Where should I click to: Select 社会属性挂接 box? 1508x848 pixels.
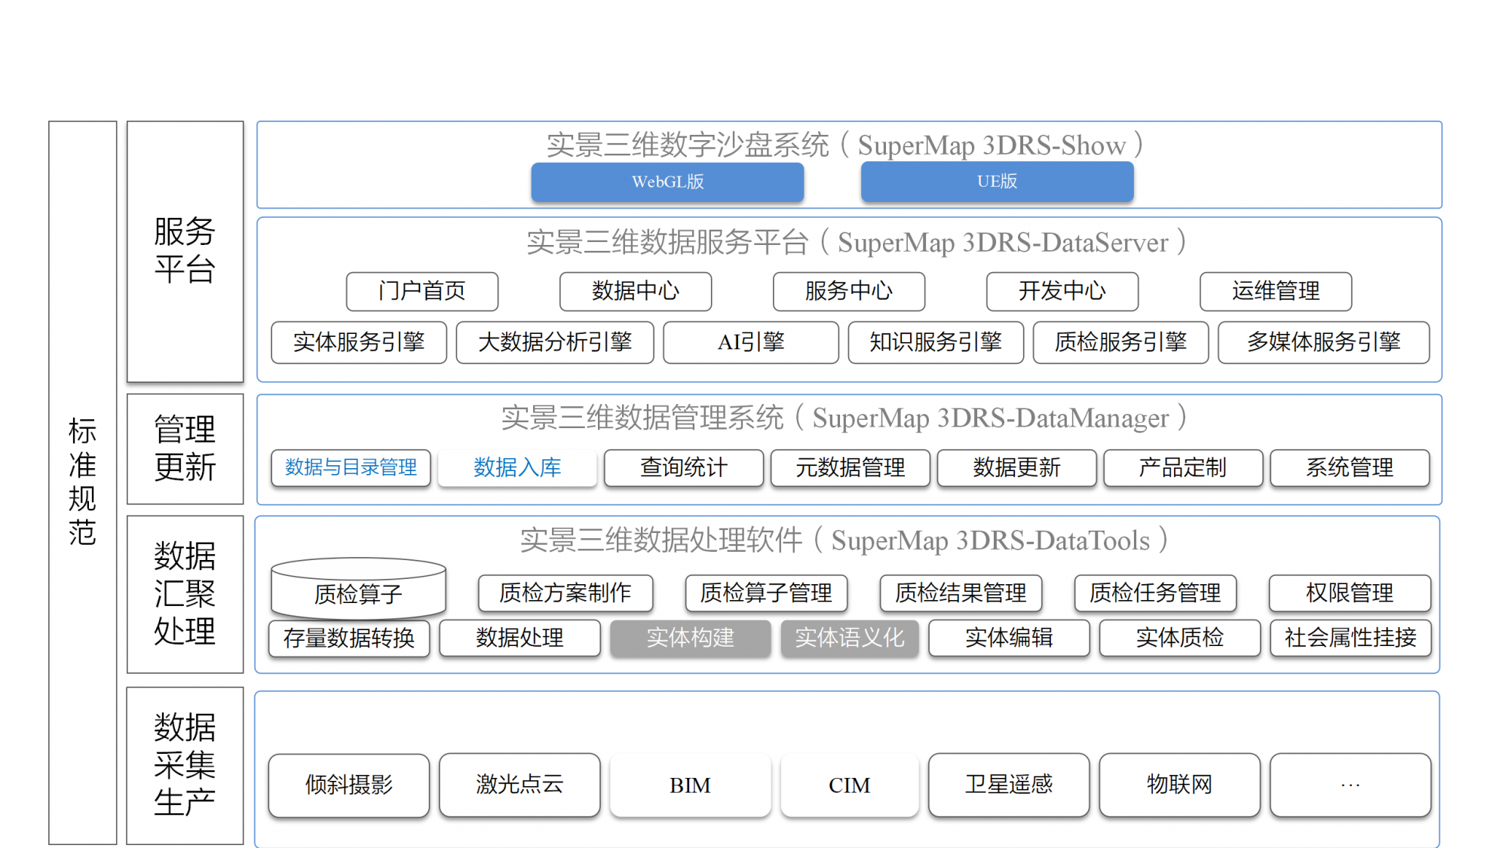[x=1350, y=638]
